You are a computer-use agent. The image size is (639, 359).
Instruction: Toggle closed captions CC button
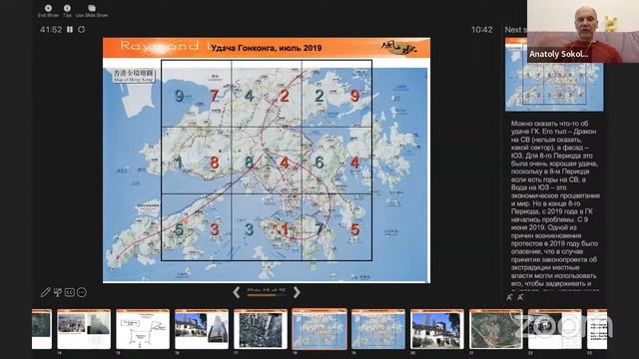click(x=70, y=292)
